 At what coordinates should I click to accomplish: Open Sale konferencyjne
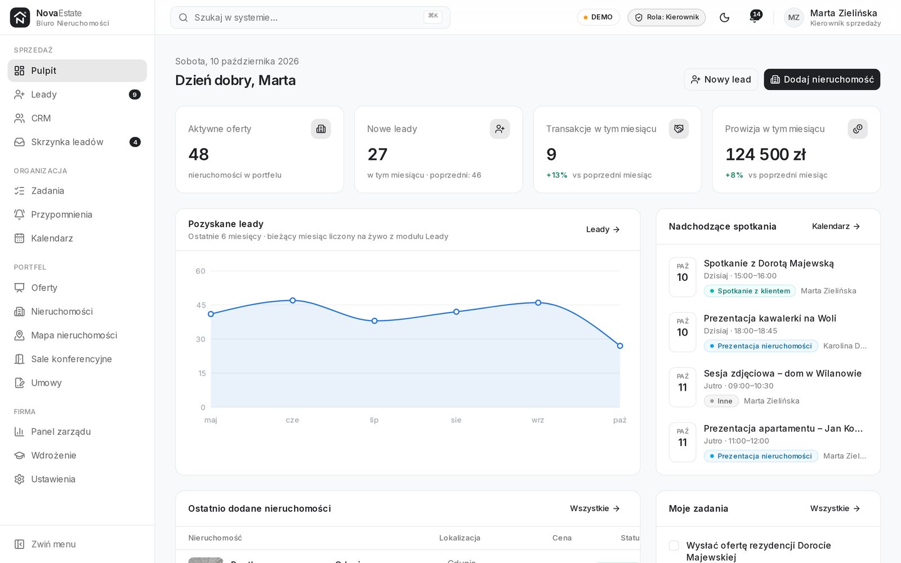tap(77, 359)
